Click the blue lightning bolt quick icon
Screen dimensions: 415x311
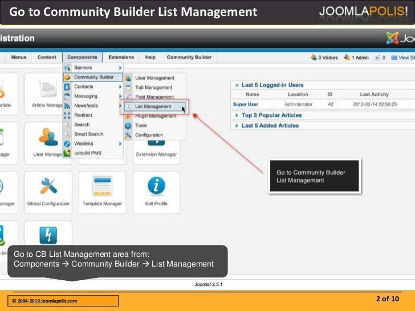[48, 235]
